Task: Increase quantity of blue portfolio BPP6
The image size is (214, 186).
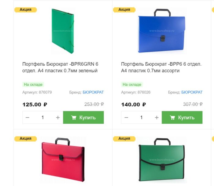Action: pos(157,117)
